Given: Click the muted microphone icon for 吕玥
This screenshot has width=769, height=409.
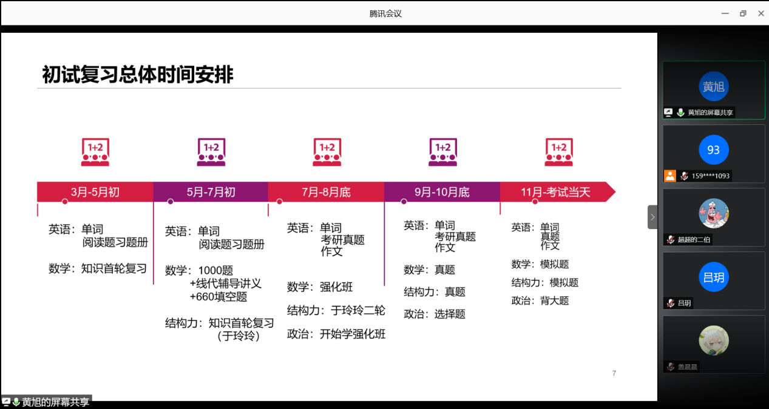Looking at the screenshot, I should click(x=671, y=303).
